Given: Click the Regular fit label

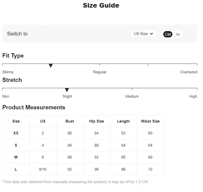Looking at the screenshot, I should (x=100, y=72).
